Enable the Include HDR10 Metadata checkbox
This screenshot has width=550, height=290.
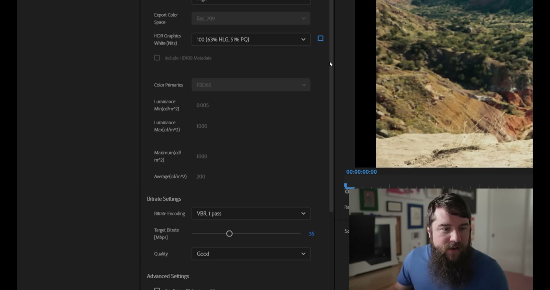(x=157, y=58)
